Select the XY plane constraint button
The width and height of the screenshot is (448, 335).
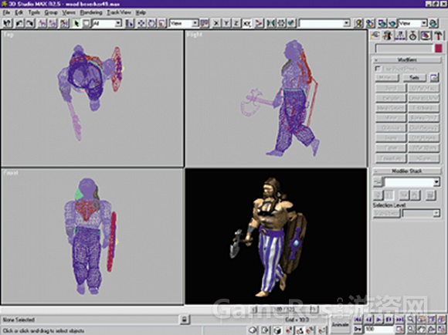[246, 23]
